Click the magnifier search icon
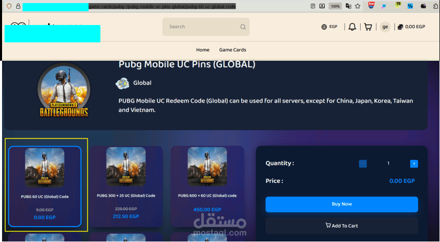440x242 pixels. coord(243,27)
